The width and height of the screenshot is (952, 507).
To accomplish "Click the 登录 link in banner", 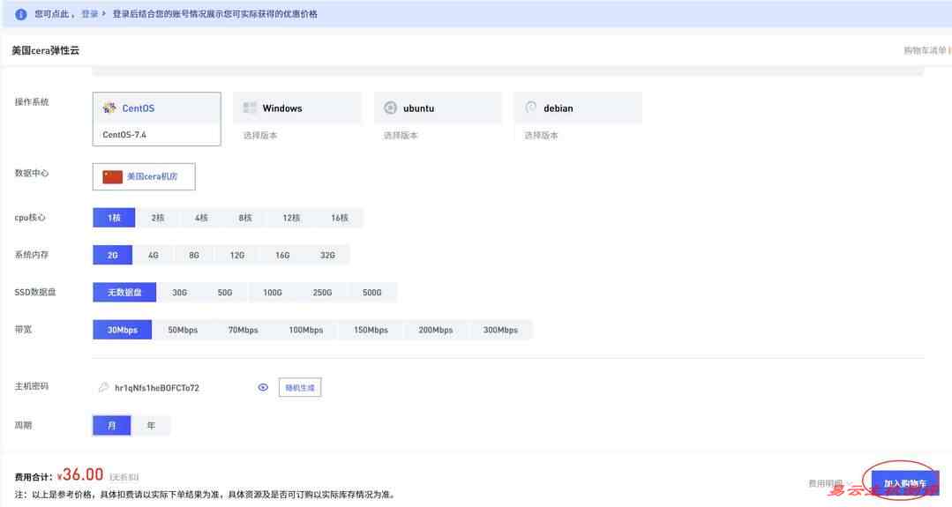I will [x=90, y=14].
